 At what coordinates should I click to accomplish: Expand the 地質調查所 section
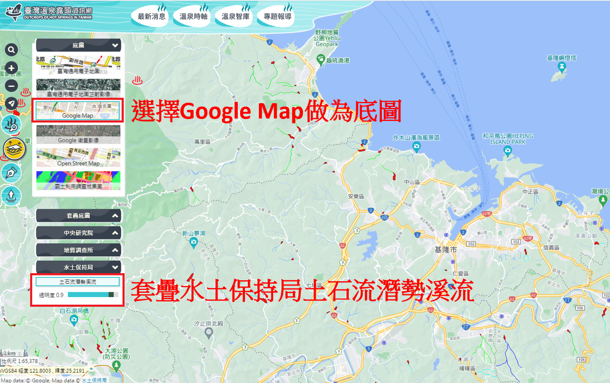[78, 250]
